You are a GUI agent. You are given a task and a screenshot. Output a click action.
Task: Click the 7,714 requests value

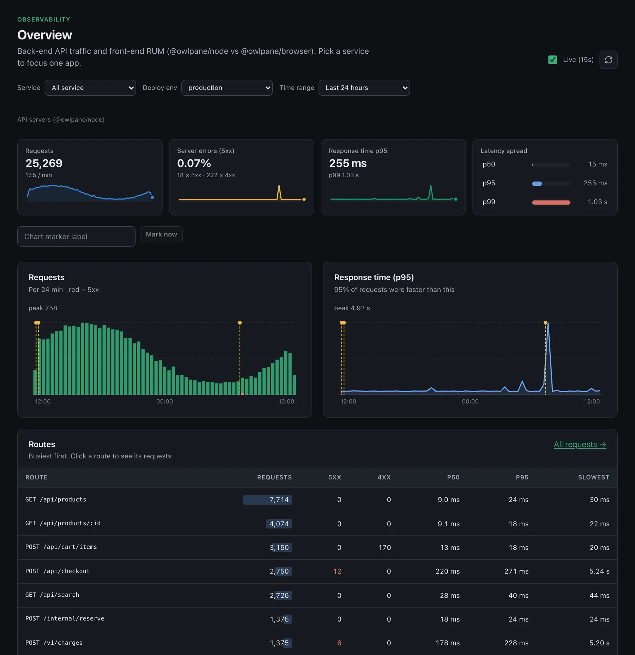(x=279, y=500)
